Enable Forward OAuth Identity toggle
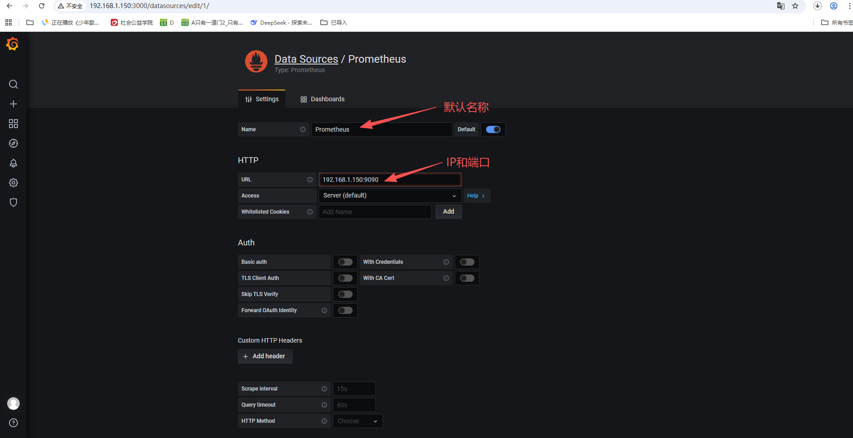 345,310
